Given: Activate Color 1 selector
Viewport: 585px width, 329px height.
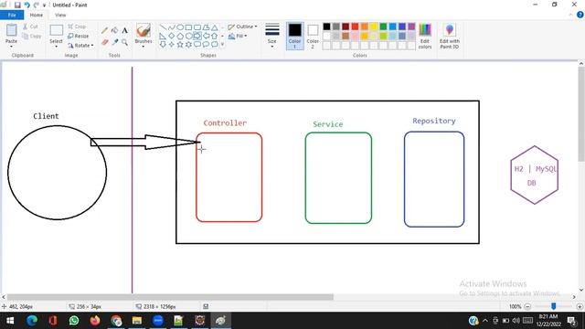Looking at the screenshot, I should [x=294, y=37].
